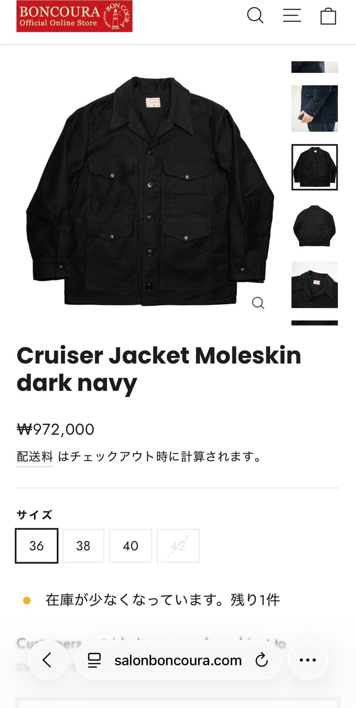
Task: Select size 36
Action: [x=36, y=546]
